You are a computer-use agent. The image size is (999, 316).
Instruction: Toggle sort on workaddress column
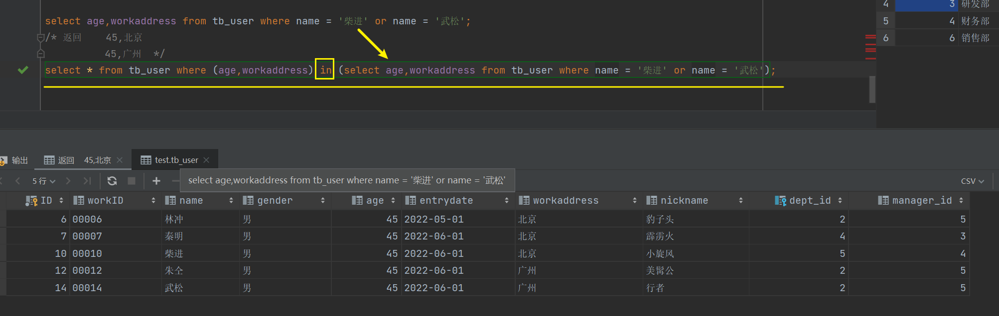click(x=634, y=201)
